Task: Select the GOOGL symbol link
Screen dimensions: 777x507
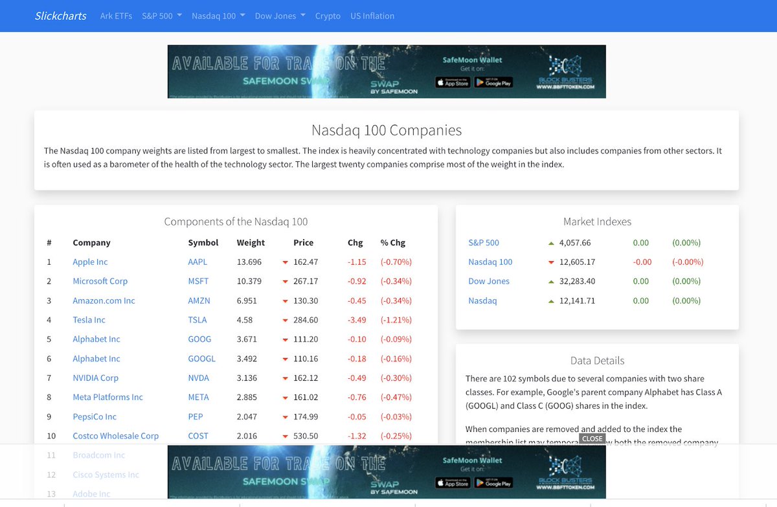Action: (201, 359)
